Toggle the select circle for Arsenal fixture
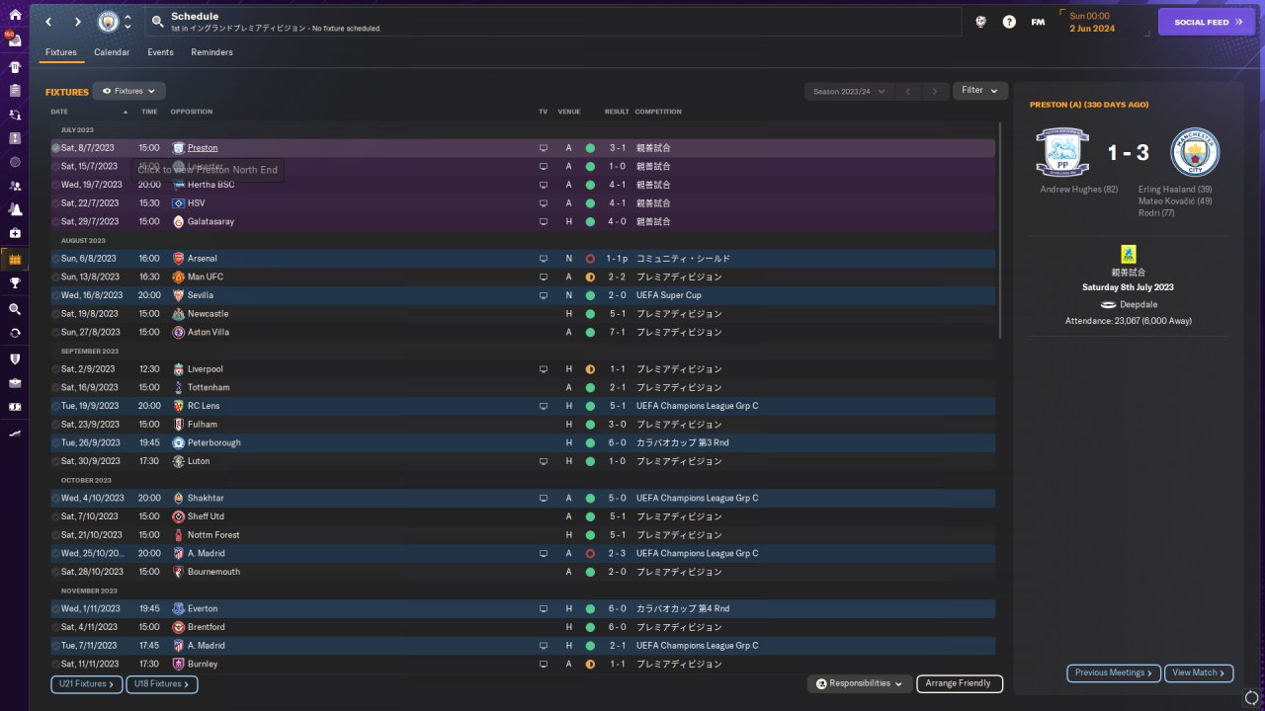 point(55,259)
